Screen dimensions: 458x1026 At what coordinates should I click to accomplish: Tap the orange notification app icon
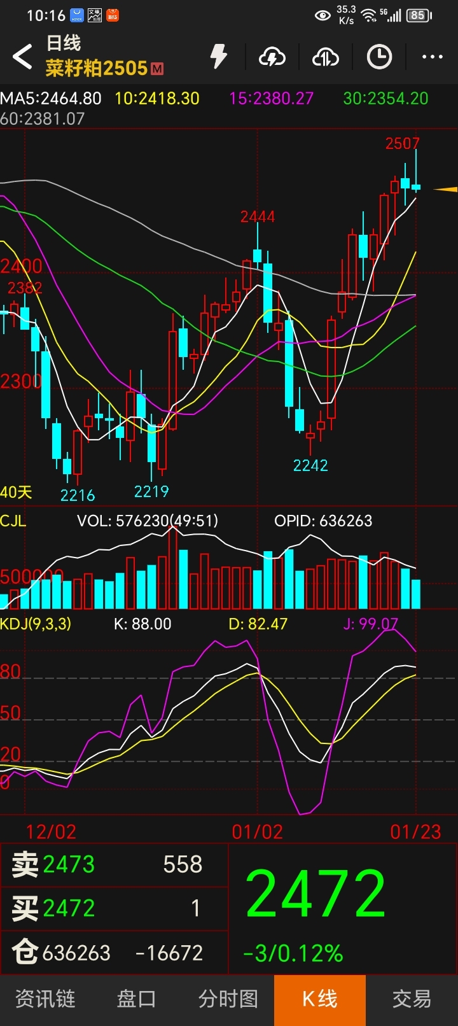pyautogui.click(x=113, y=15)
